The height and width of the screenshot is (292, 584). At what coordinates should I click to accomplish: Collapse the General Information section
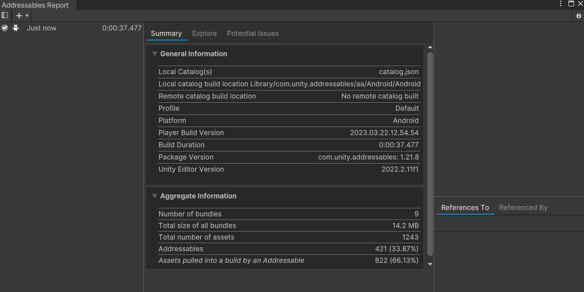pos(154,54)
